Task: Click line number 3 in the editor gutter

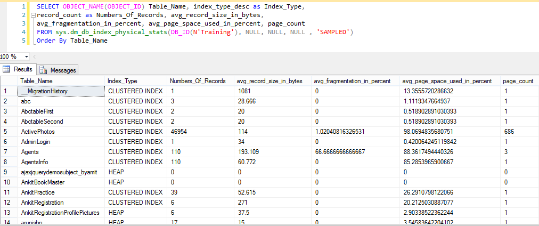Action: pos(23,24)
